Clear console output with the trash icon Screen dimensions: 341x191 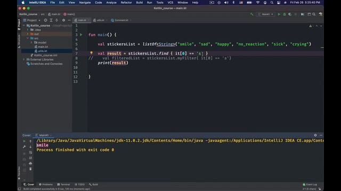pyautogui.click(x=30, y=169)
